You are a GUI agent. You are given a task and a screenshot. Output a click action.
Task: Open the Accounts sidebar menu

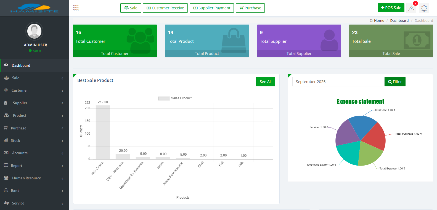20,153
